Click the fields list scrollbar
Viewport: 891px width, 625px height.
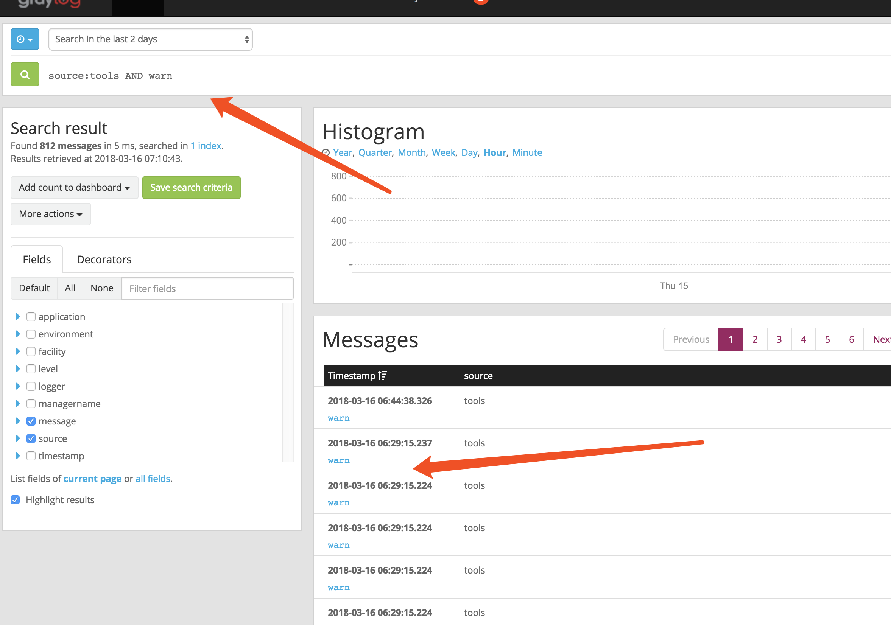[x=288, y=382]
